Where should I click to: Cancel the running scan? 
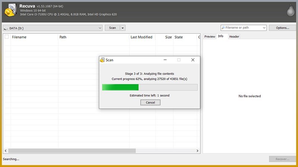pos(150,102)
